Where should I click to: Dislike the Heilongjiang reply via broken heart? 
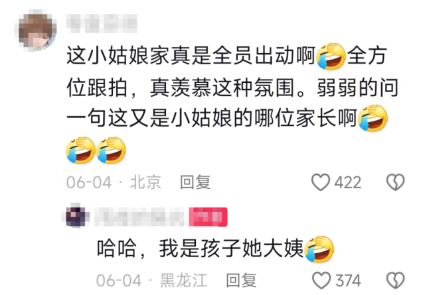[396, 280]
